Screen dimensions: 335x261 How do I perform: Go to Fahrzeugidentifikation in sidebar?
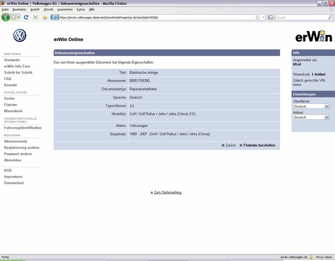pos(23,128)
